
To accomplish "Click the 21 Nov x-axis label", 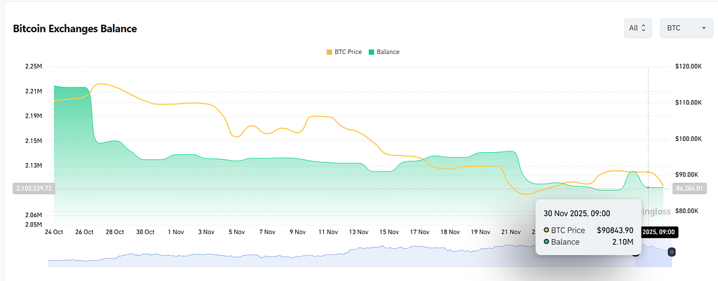I will point(510,232).
